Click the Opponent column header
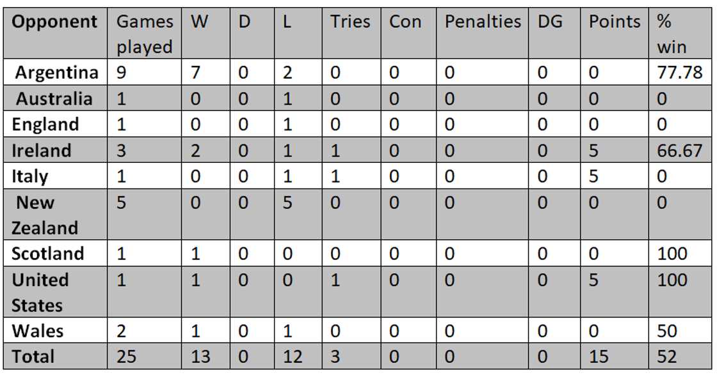The height and width of the screenshot is (375, 717). [x=54, y=22]
